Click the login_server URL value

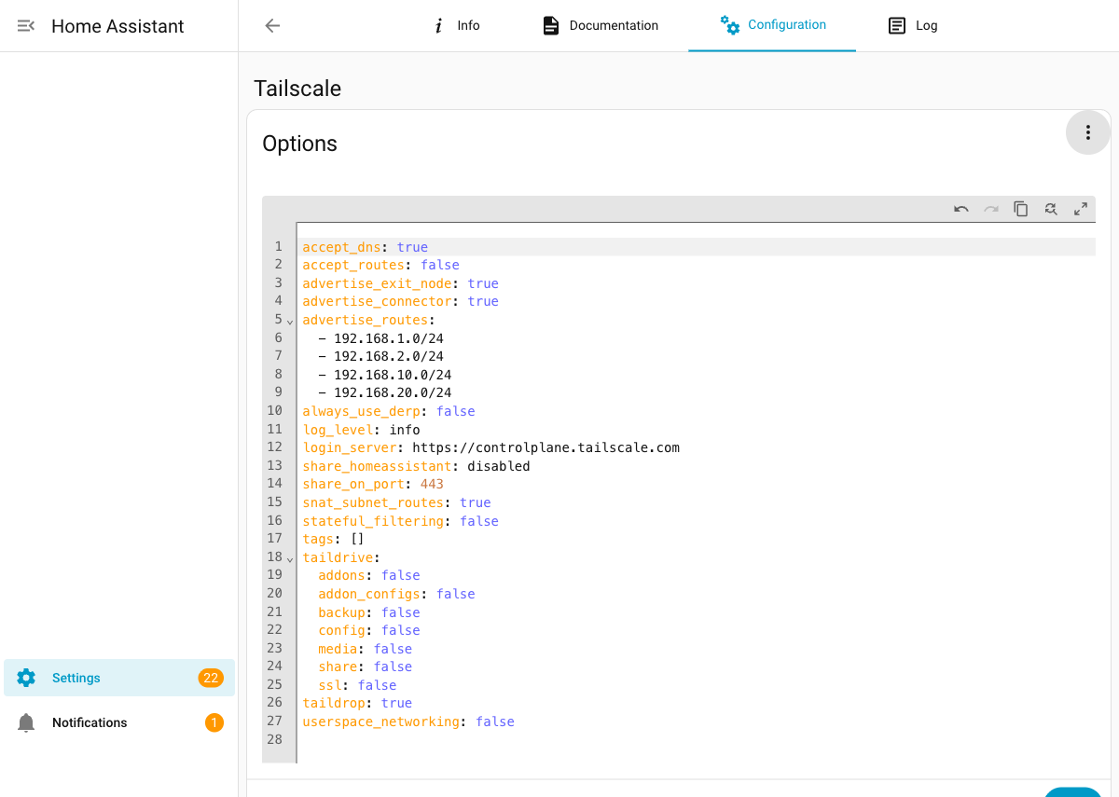point(546,447)
